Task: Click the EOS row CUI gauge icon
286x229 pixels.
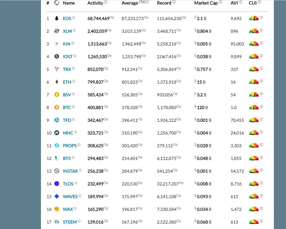Action: pos(254,18)
